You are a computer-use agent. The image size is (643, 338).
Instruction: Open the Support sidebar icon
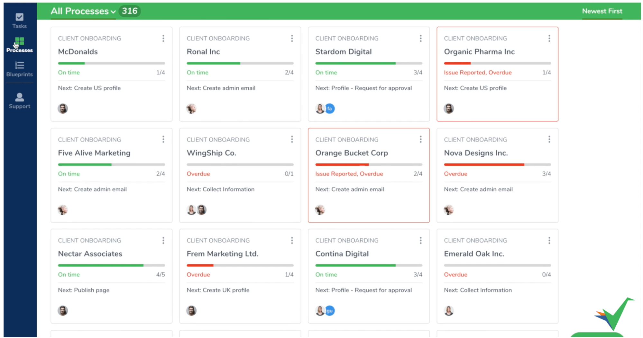tap(19, 101)
